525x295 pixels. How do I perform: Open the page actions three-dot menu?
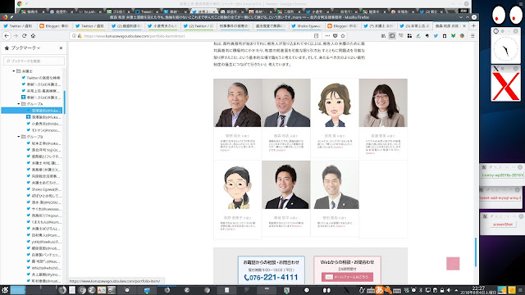point(327,36)
